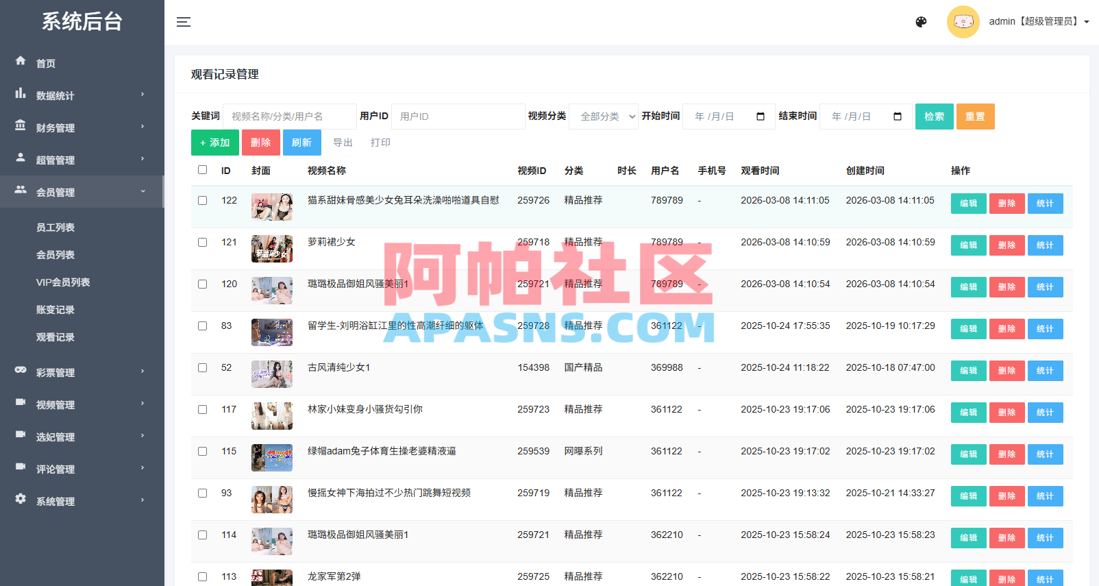
Task: Go to 首页 home icon
Action: click(x=21, y=61)
